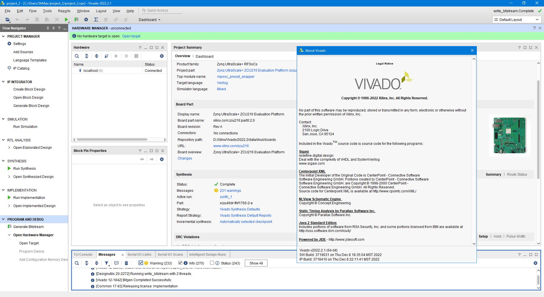
Task: Click the ZCU216 board thumbnail image
Action: [509, 135]
